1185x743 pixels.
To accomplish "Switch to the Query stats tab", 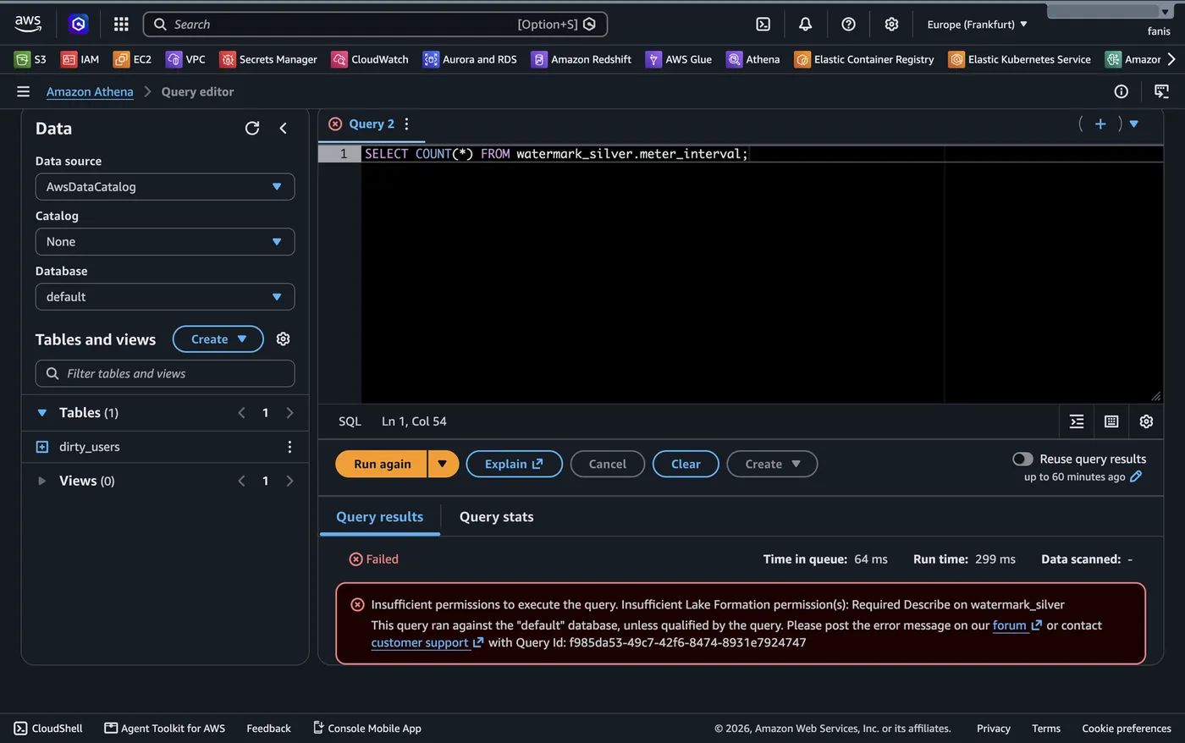I will [x=497, y=517].
